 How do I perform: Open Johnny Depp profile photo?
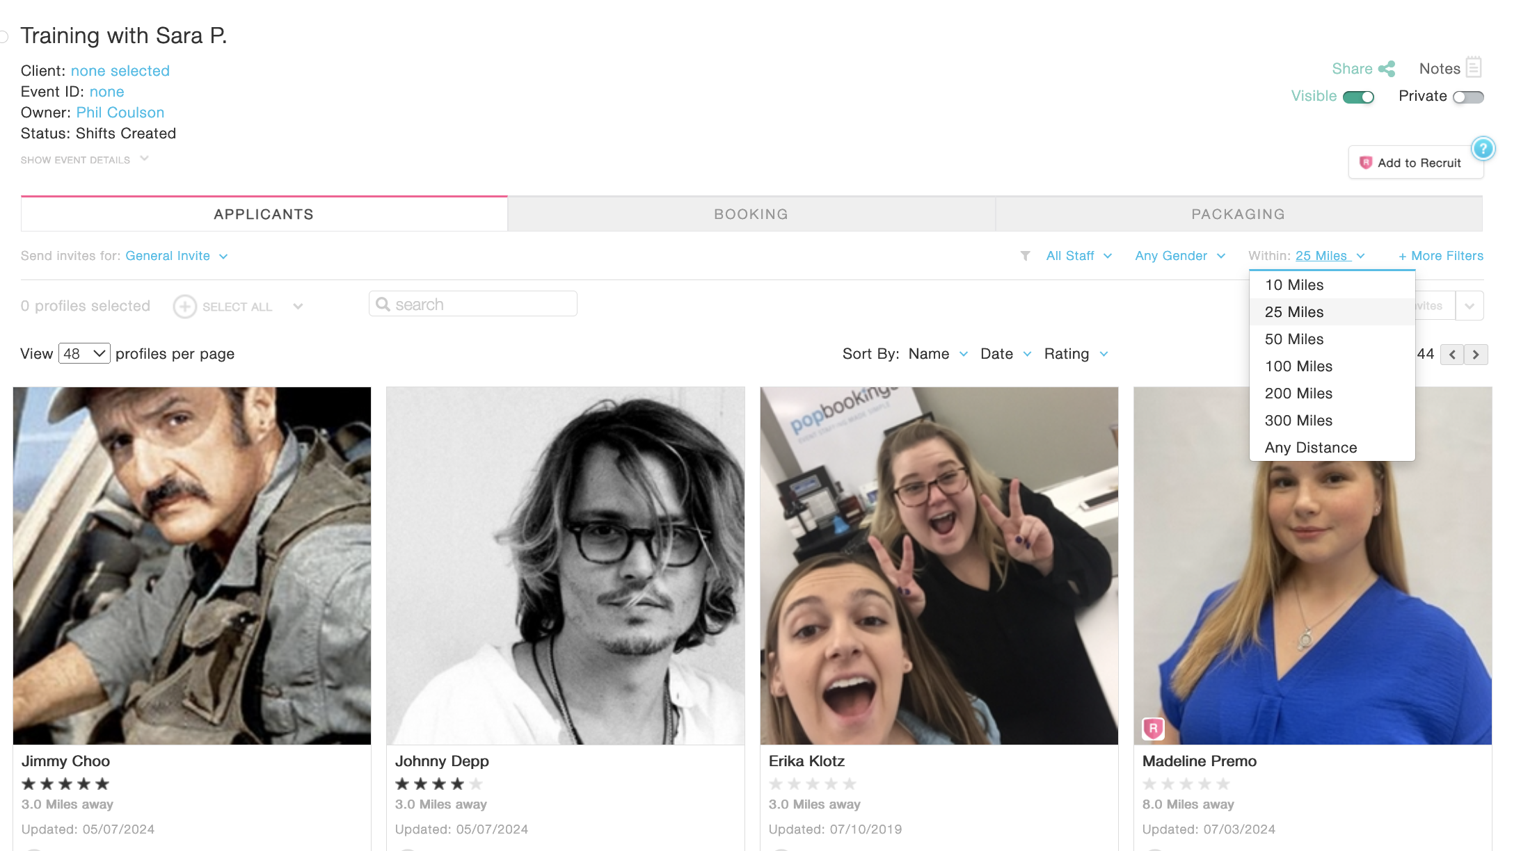click(565, 565)
